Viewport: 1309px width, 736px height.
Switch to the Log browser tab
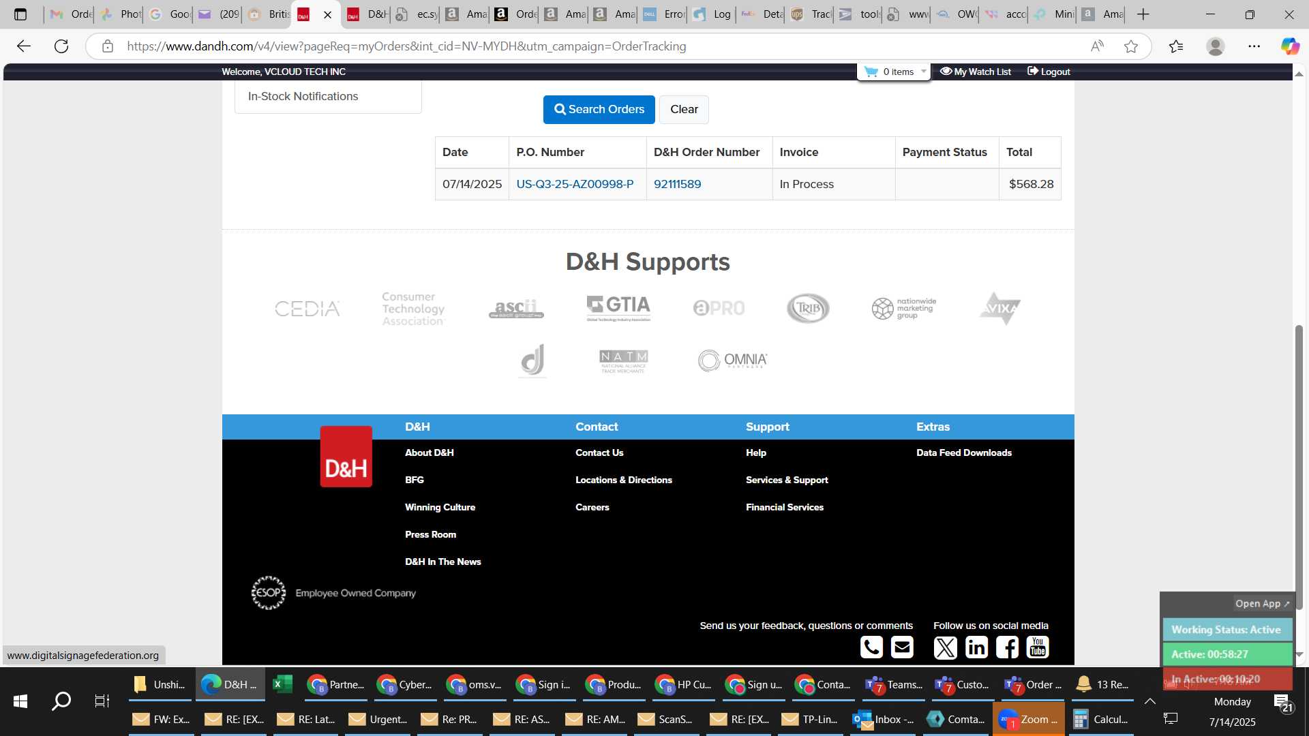click(x=712, y=14)
